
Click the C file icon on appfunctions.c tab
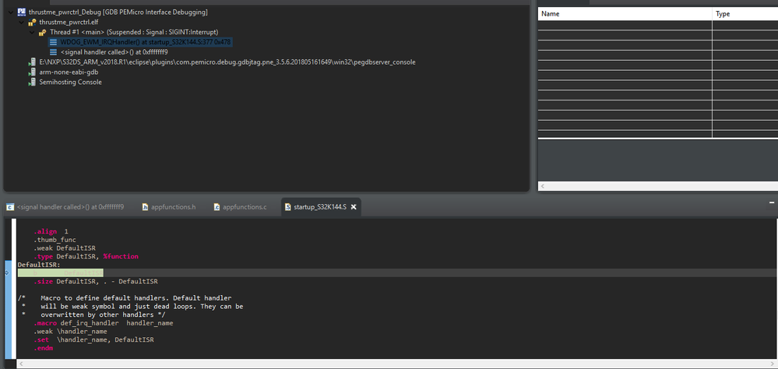tap(217, 207)
